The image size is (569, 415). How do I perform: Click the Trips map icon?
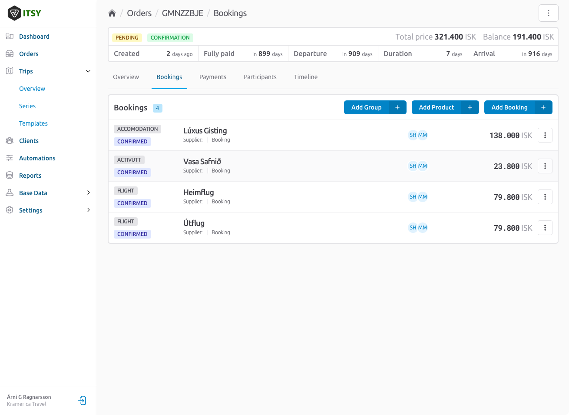click(x=10, y=71)
